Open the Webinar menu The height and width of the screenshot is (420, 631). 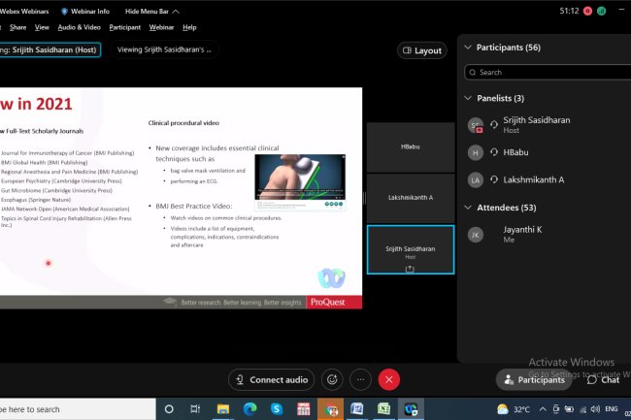(161, 27)
